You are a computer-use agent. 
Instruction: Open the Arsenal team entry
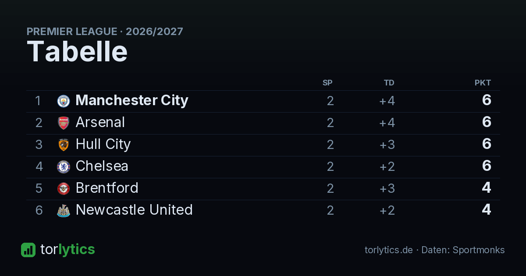(100, 122)
